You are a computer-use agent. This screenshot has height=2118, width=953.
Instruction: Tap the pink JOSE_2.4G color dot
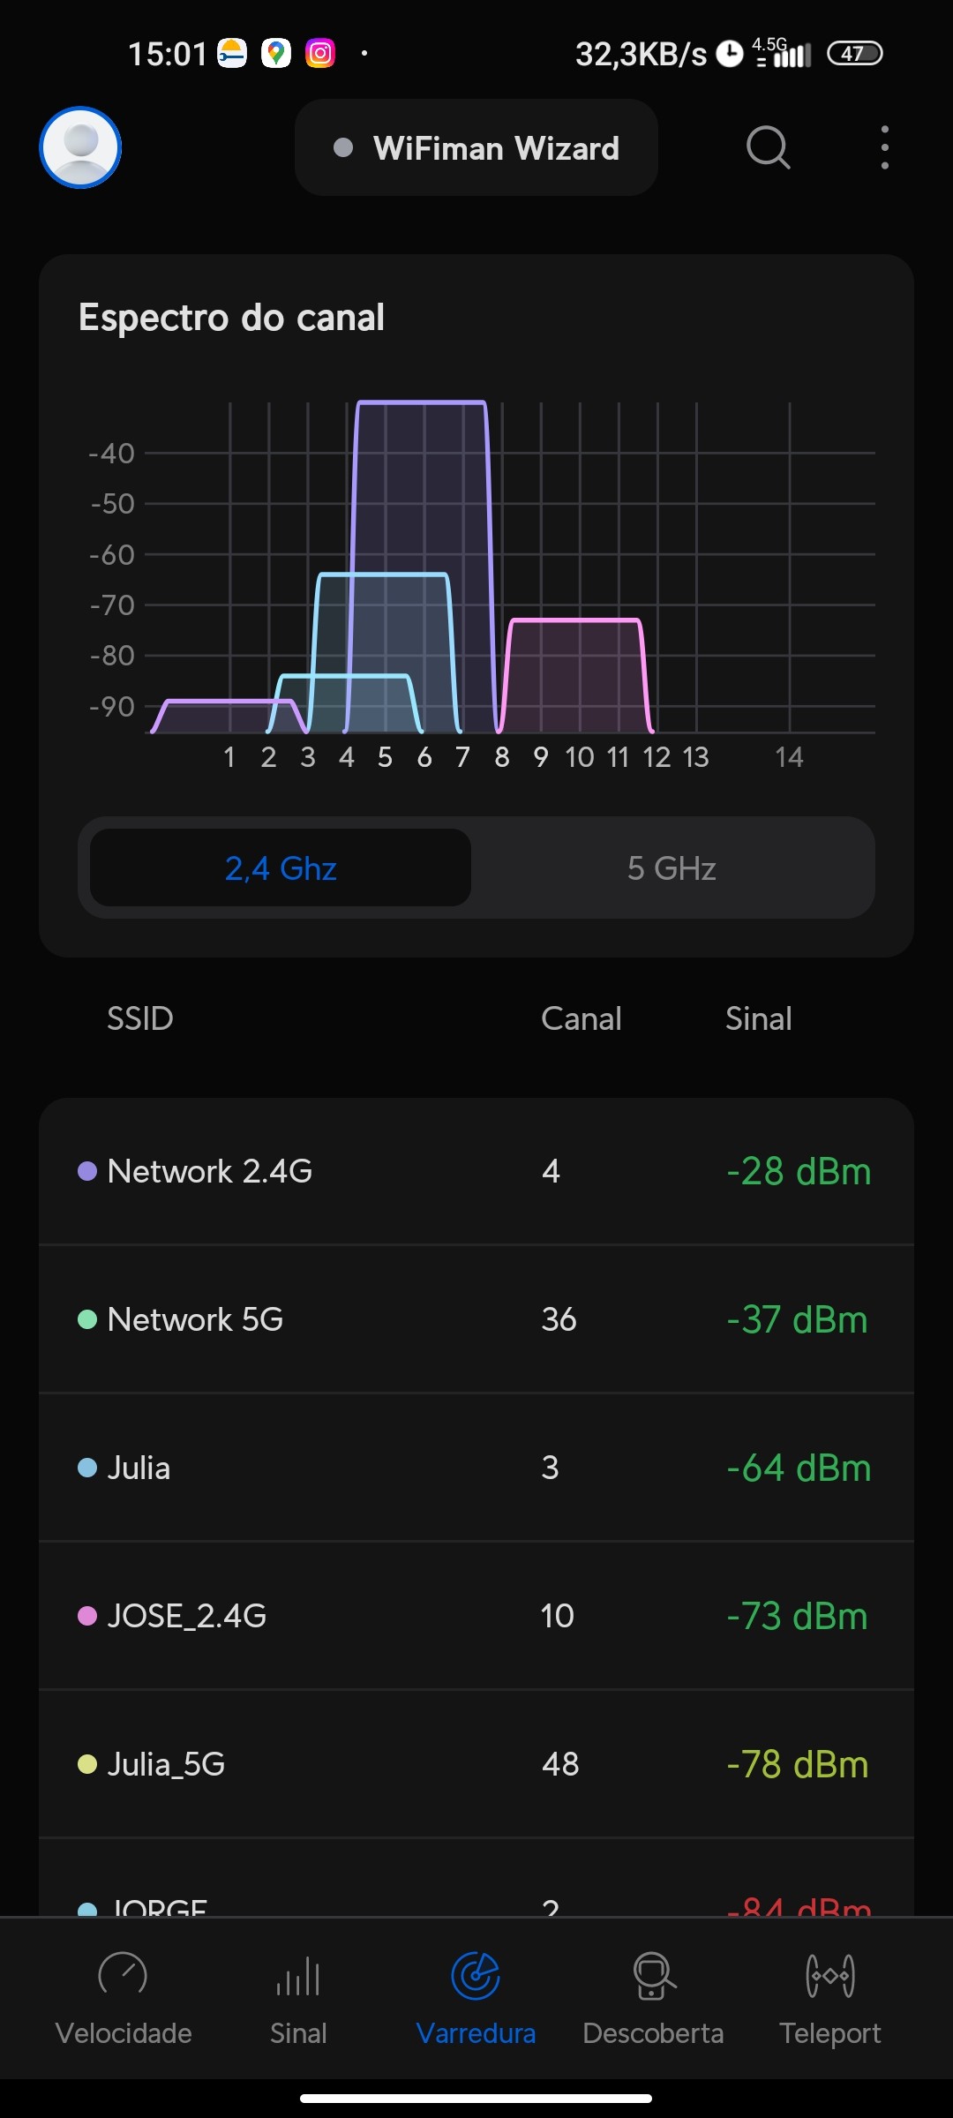[87, 1616]
